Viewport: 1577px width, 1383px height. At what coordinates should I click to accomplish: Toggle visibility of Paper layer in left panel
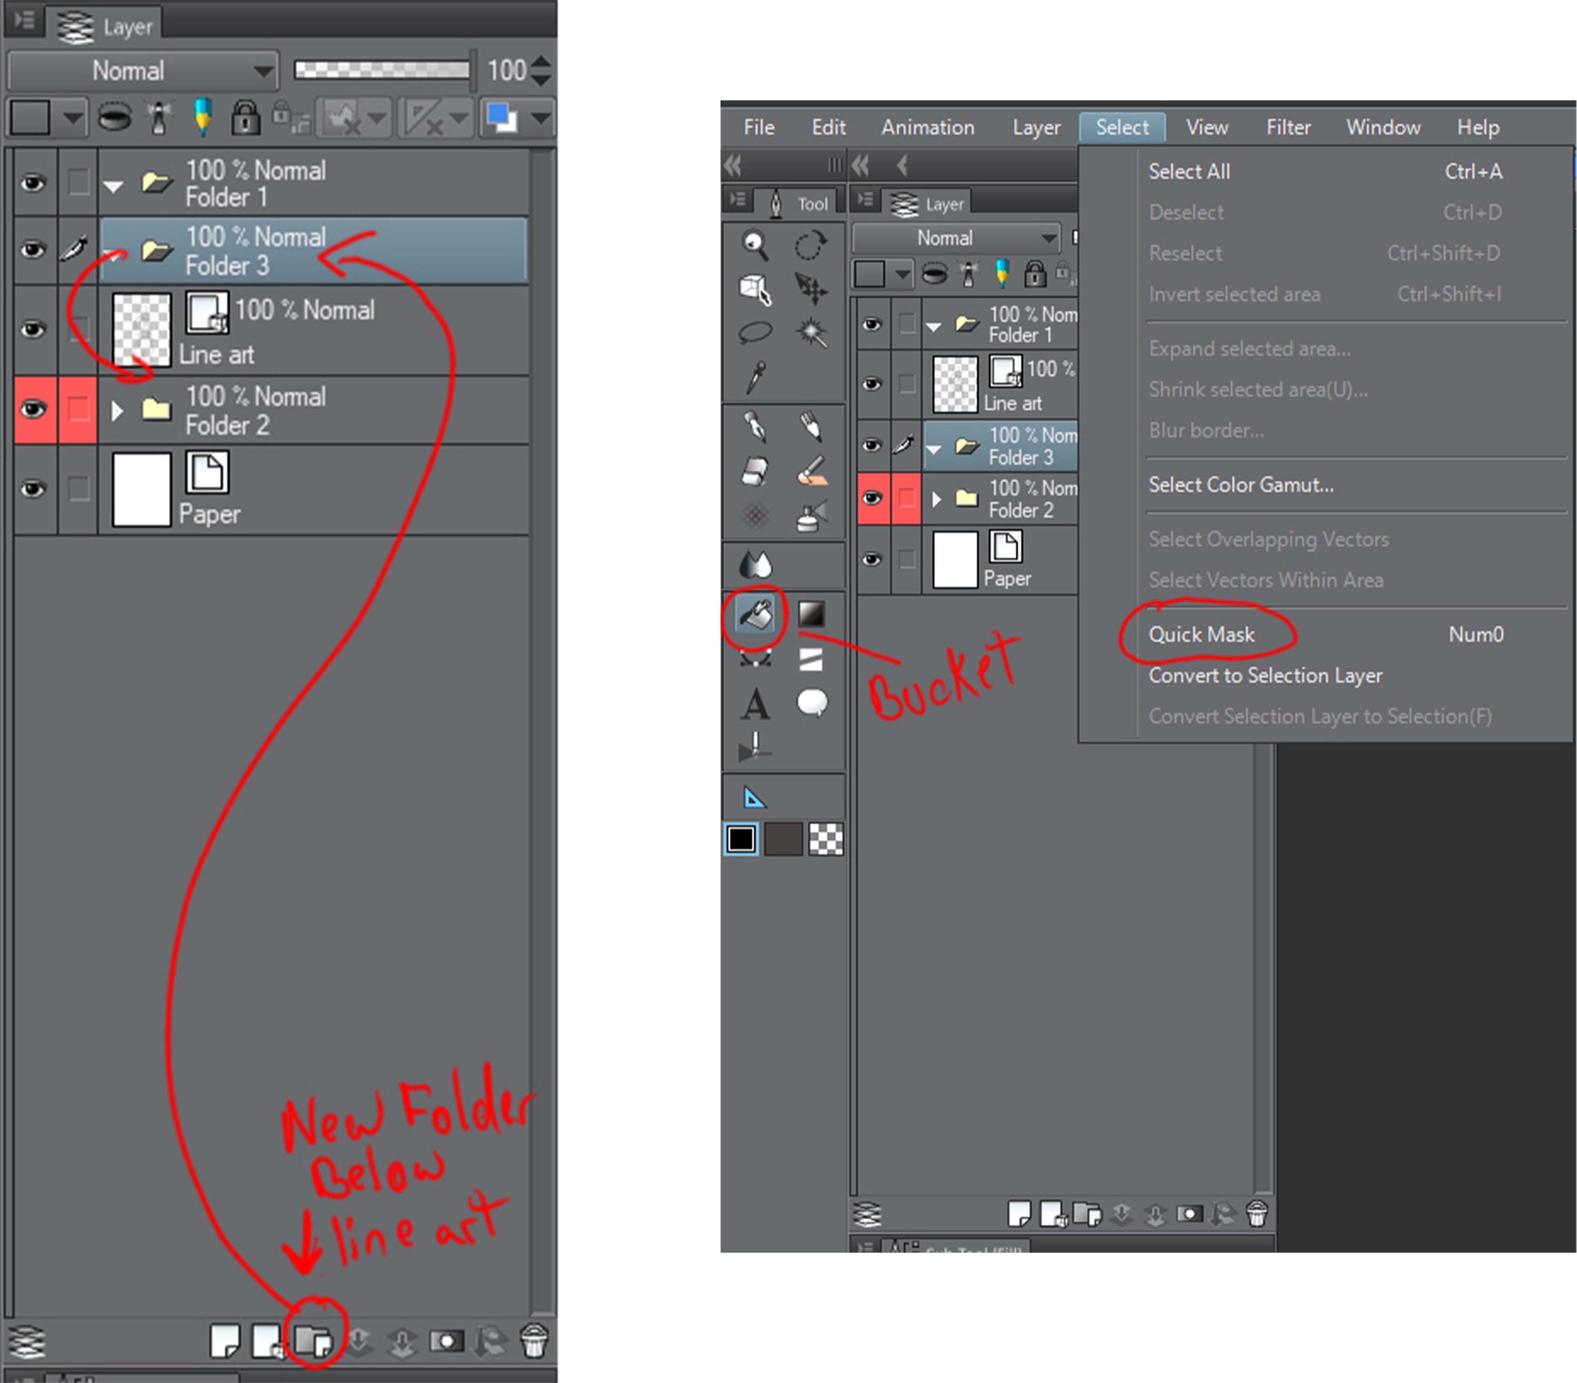pyautogui.click(x=33, y=489)
